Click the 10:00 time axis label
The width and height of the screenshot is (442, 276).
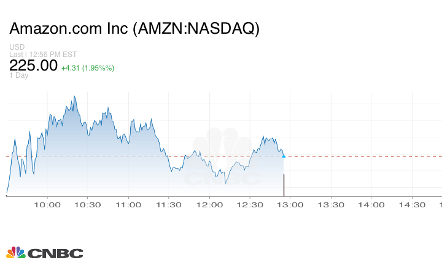(48, 205)
